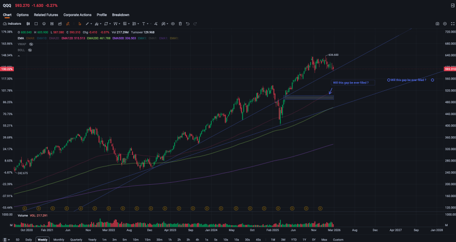Click the last dividend D marker near Nov
This screenshot has width=456, height=242.
pos(320,208)
